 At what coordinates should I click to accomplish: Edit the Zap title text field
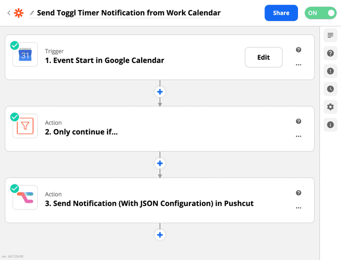(x=129, y=13)
